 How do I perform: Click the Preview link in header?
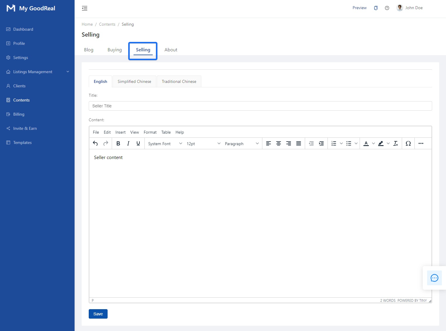click(x=360, y=8)
